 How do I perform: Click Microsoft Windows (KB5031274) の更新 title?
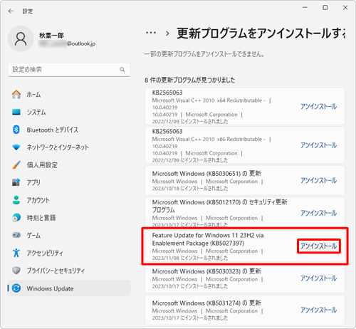206,303
